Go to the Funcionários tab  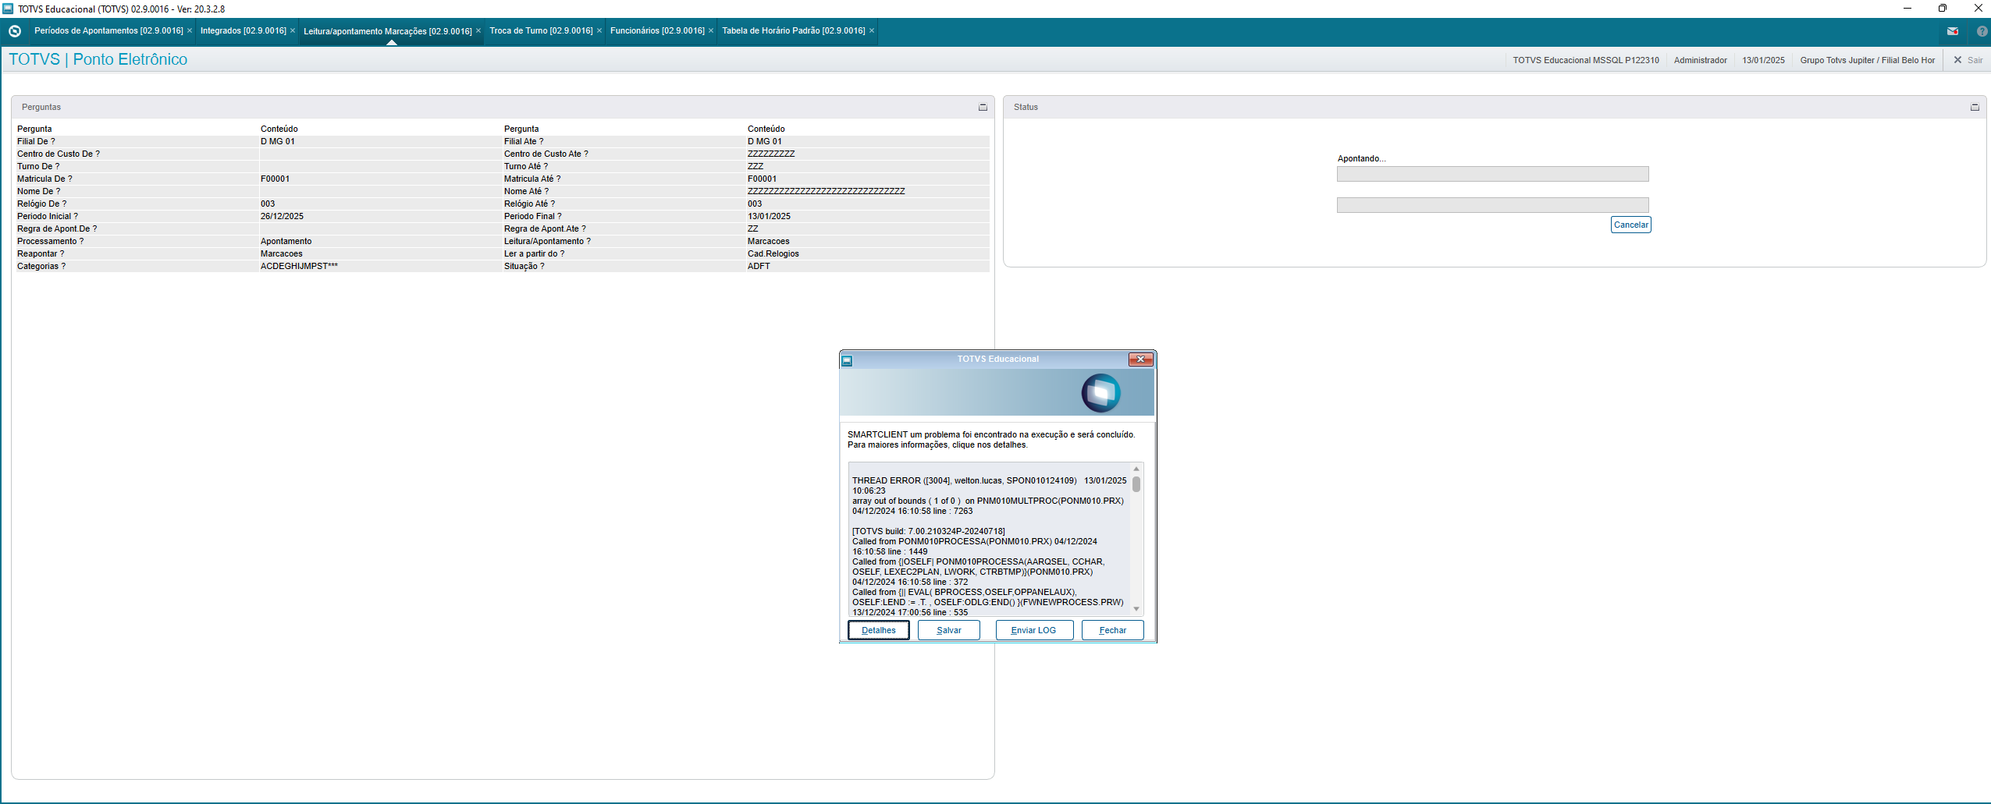point(657,30)
